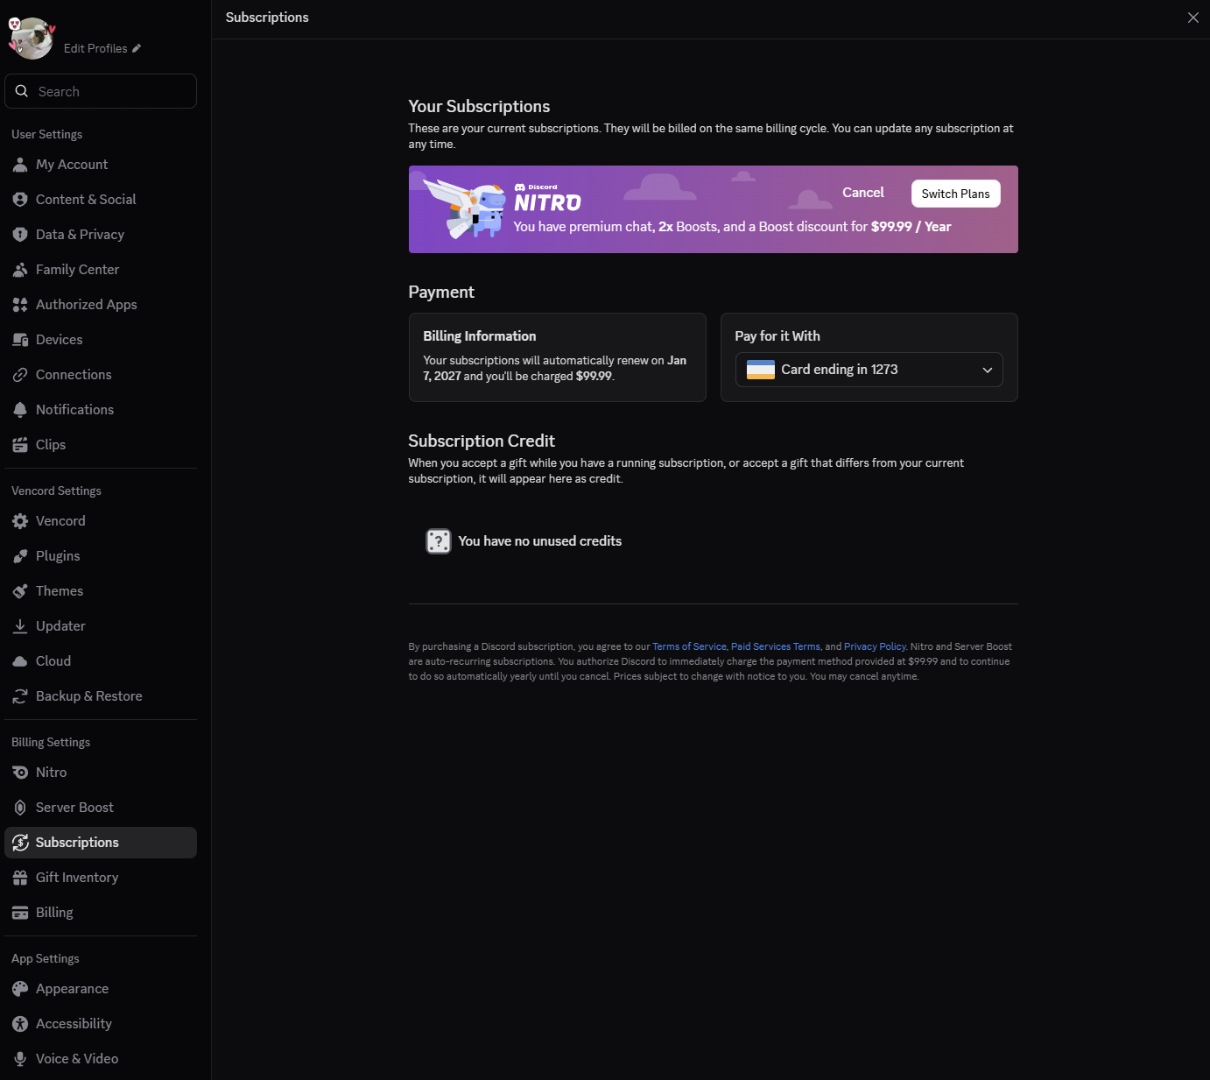Open the Terms of Service link
The width and height of the screenshot is (1210, 1080).
[x=689, y=646]
